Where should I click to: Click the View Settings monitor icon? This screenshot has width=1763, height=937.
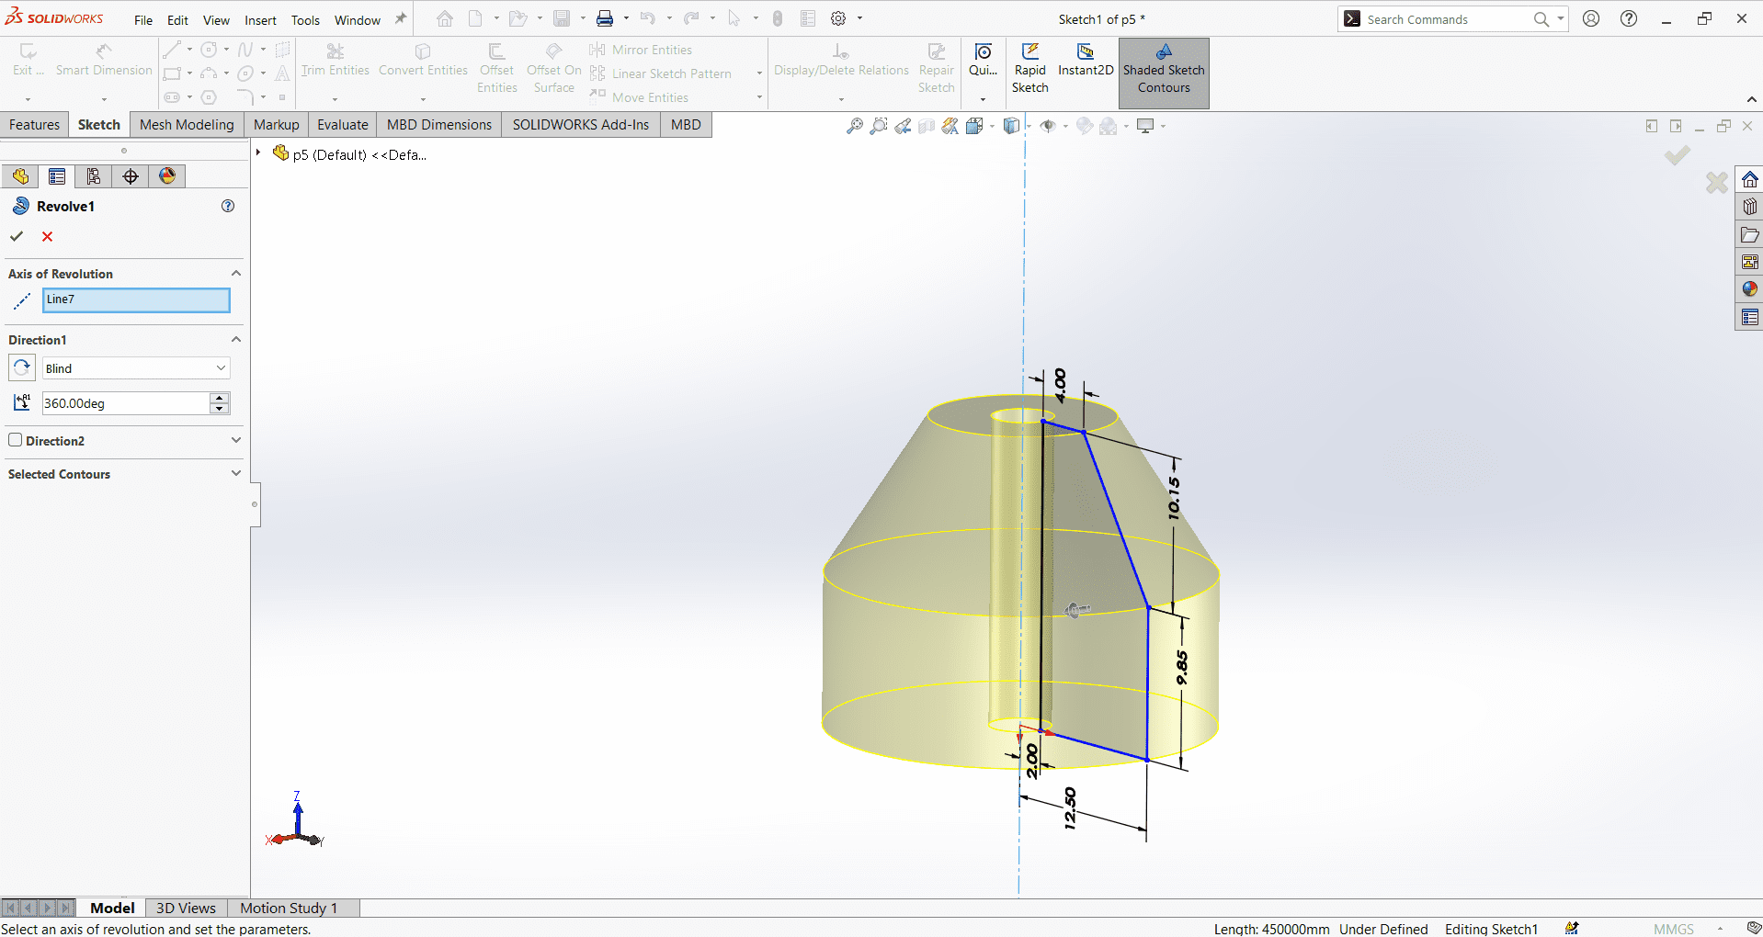1145,126
